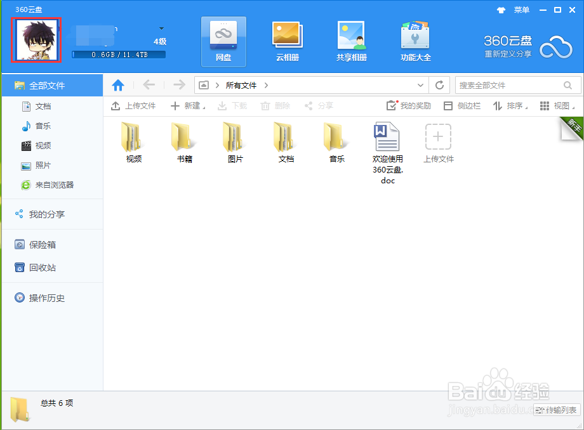
Task: Select the 图片 folder
Action: [235, 143]
